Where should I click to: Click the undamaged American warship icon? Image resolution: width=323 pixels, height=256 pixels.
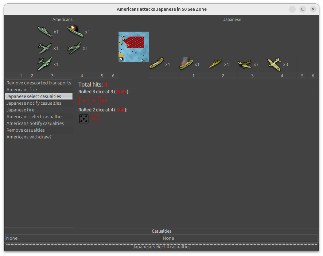coord(45,32)
